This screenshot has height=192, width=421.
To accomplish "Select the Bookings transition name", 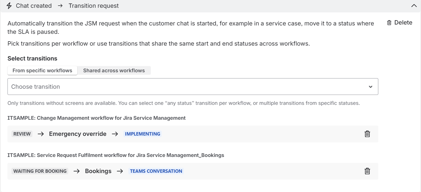I will tap(98, 171).
